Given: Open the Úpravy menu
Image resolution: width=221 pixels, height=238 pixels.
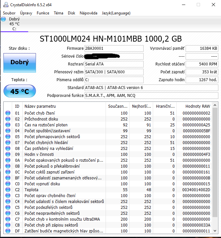Looking at the screenshot, I should click(26, 13).
